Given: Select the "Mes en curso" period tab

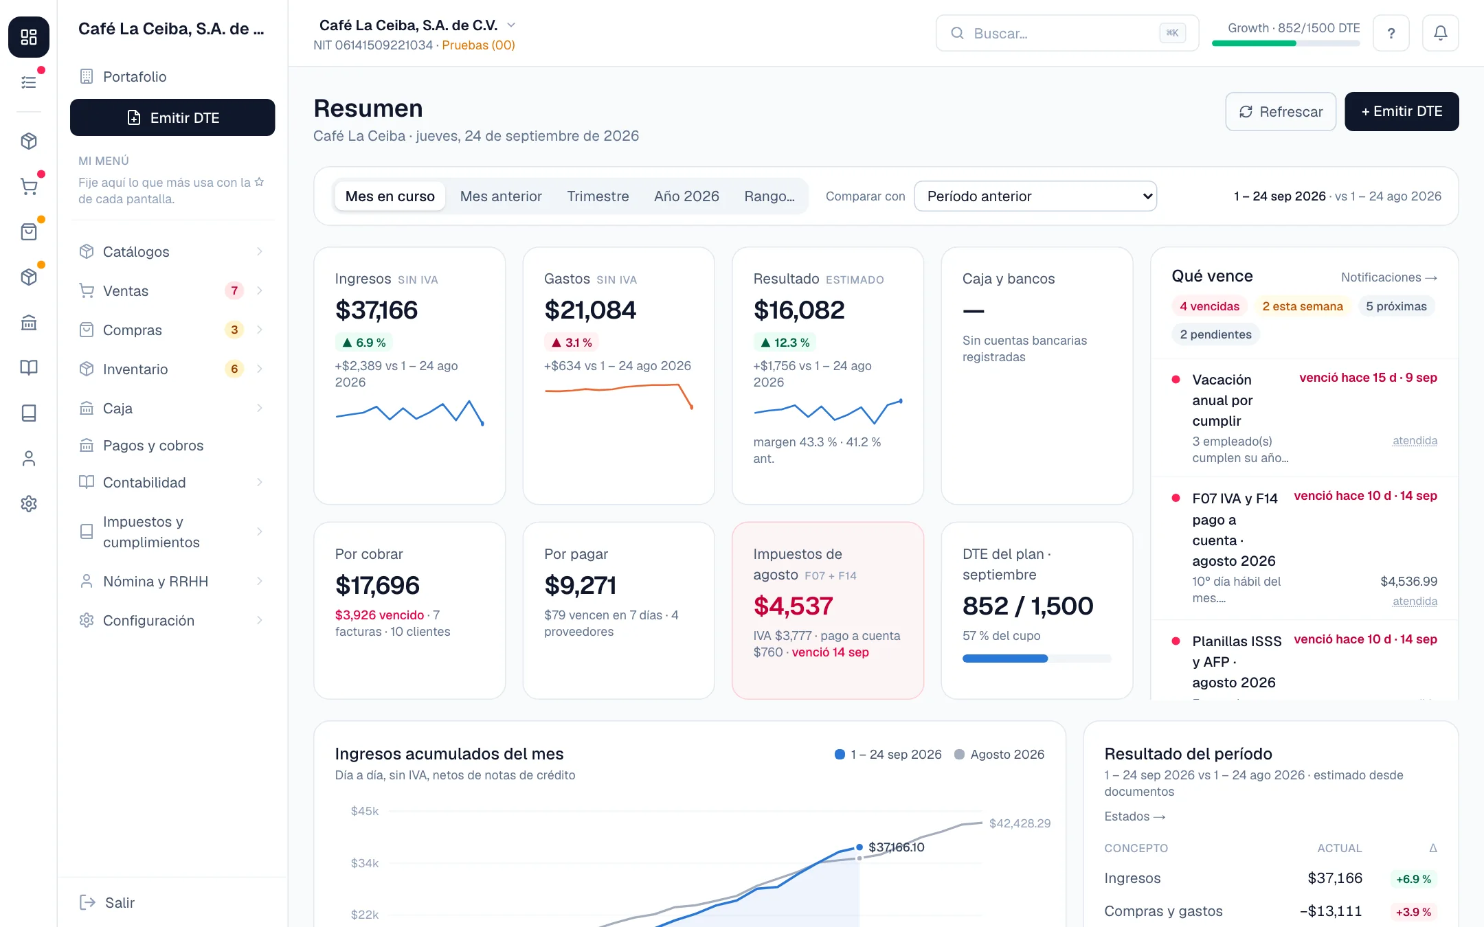Looking at the screenshot, I should [390, 196].
